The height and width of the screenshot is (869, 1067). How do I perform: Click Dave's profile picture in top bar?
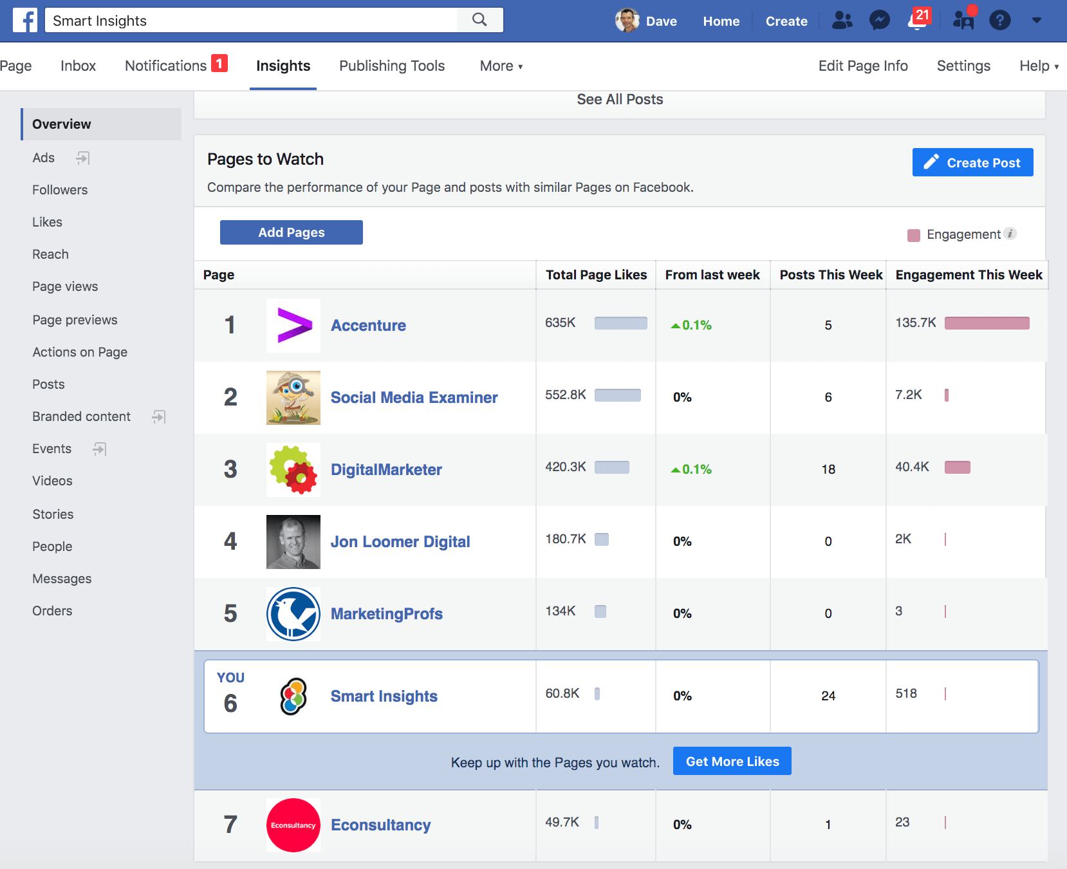click(627, 21)
